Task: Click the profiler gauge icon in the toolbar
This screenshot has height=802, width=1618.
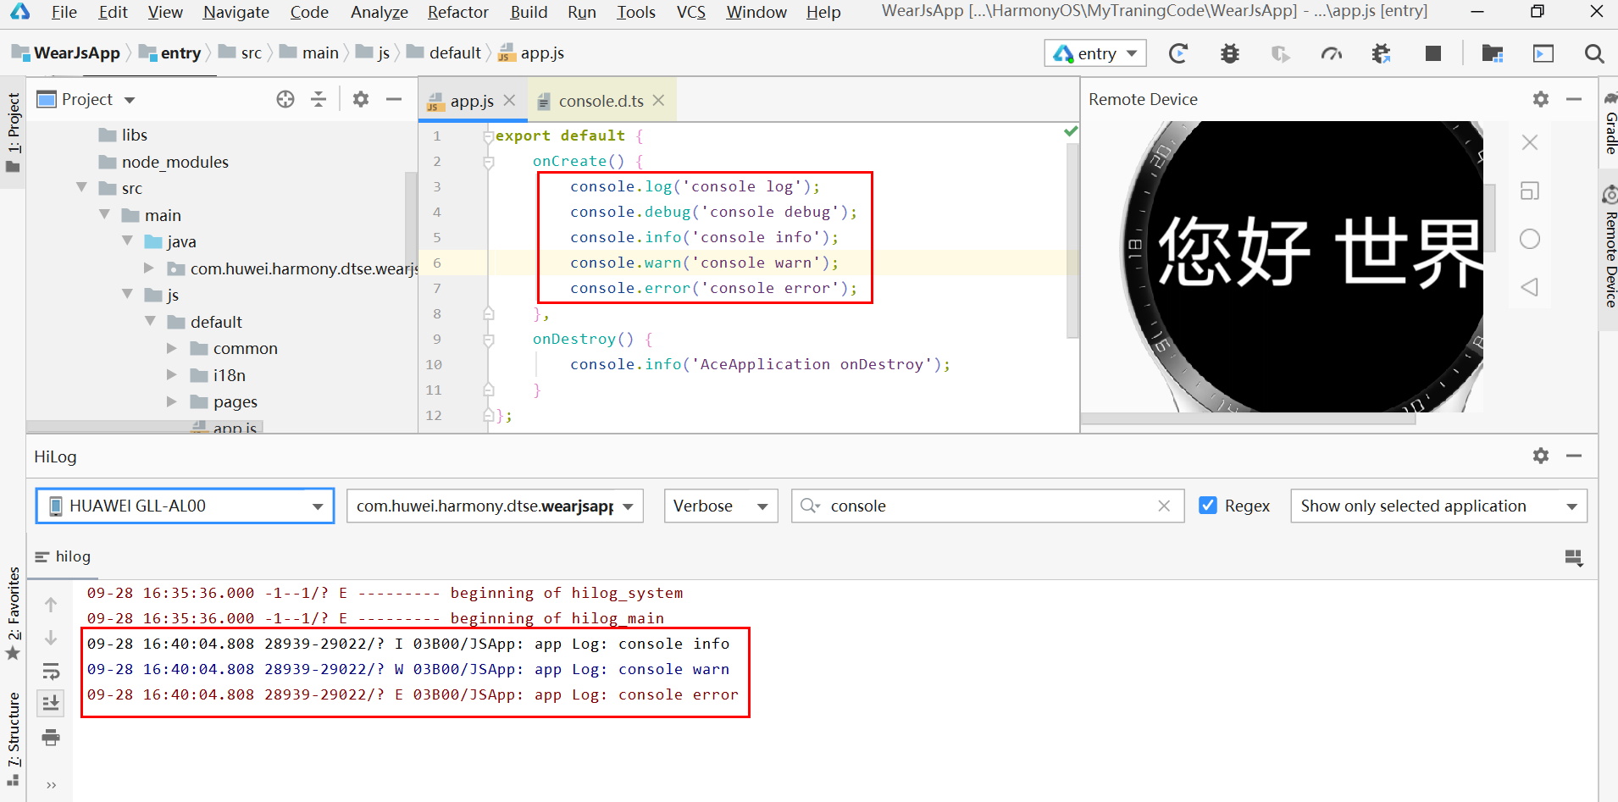Action: (x=1332, y=53)
